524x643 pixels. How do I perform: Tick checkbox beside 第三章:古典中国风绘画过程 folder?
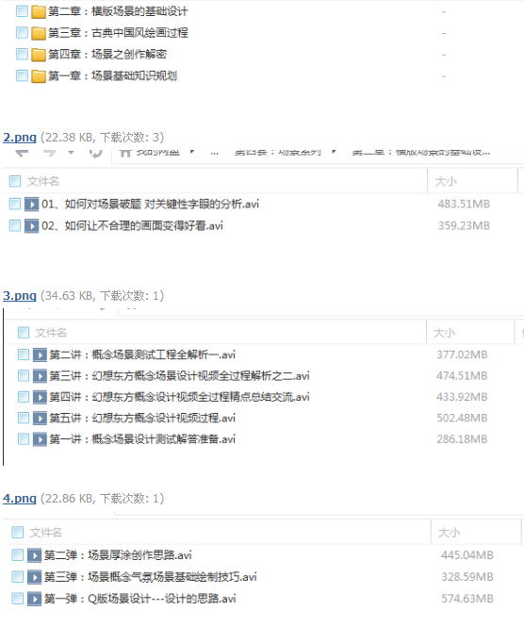tap(22, 32)
